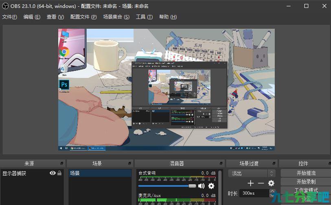Click the 时长 300ms input field
The height and width of the screenshot is (205, 331).
[254, 193]
